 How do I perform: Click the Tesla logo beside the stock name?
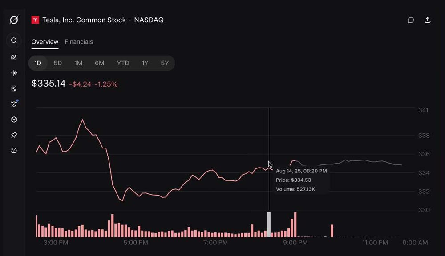pyautogui.click(x=35, y=20)
